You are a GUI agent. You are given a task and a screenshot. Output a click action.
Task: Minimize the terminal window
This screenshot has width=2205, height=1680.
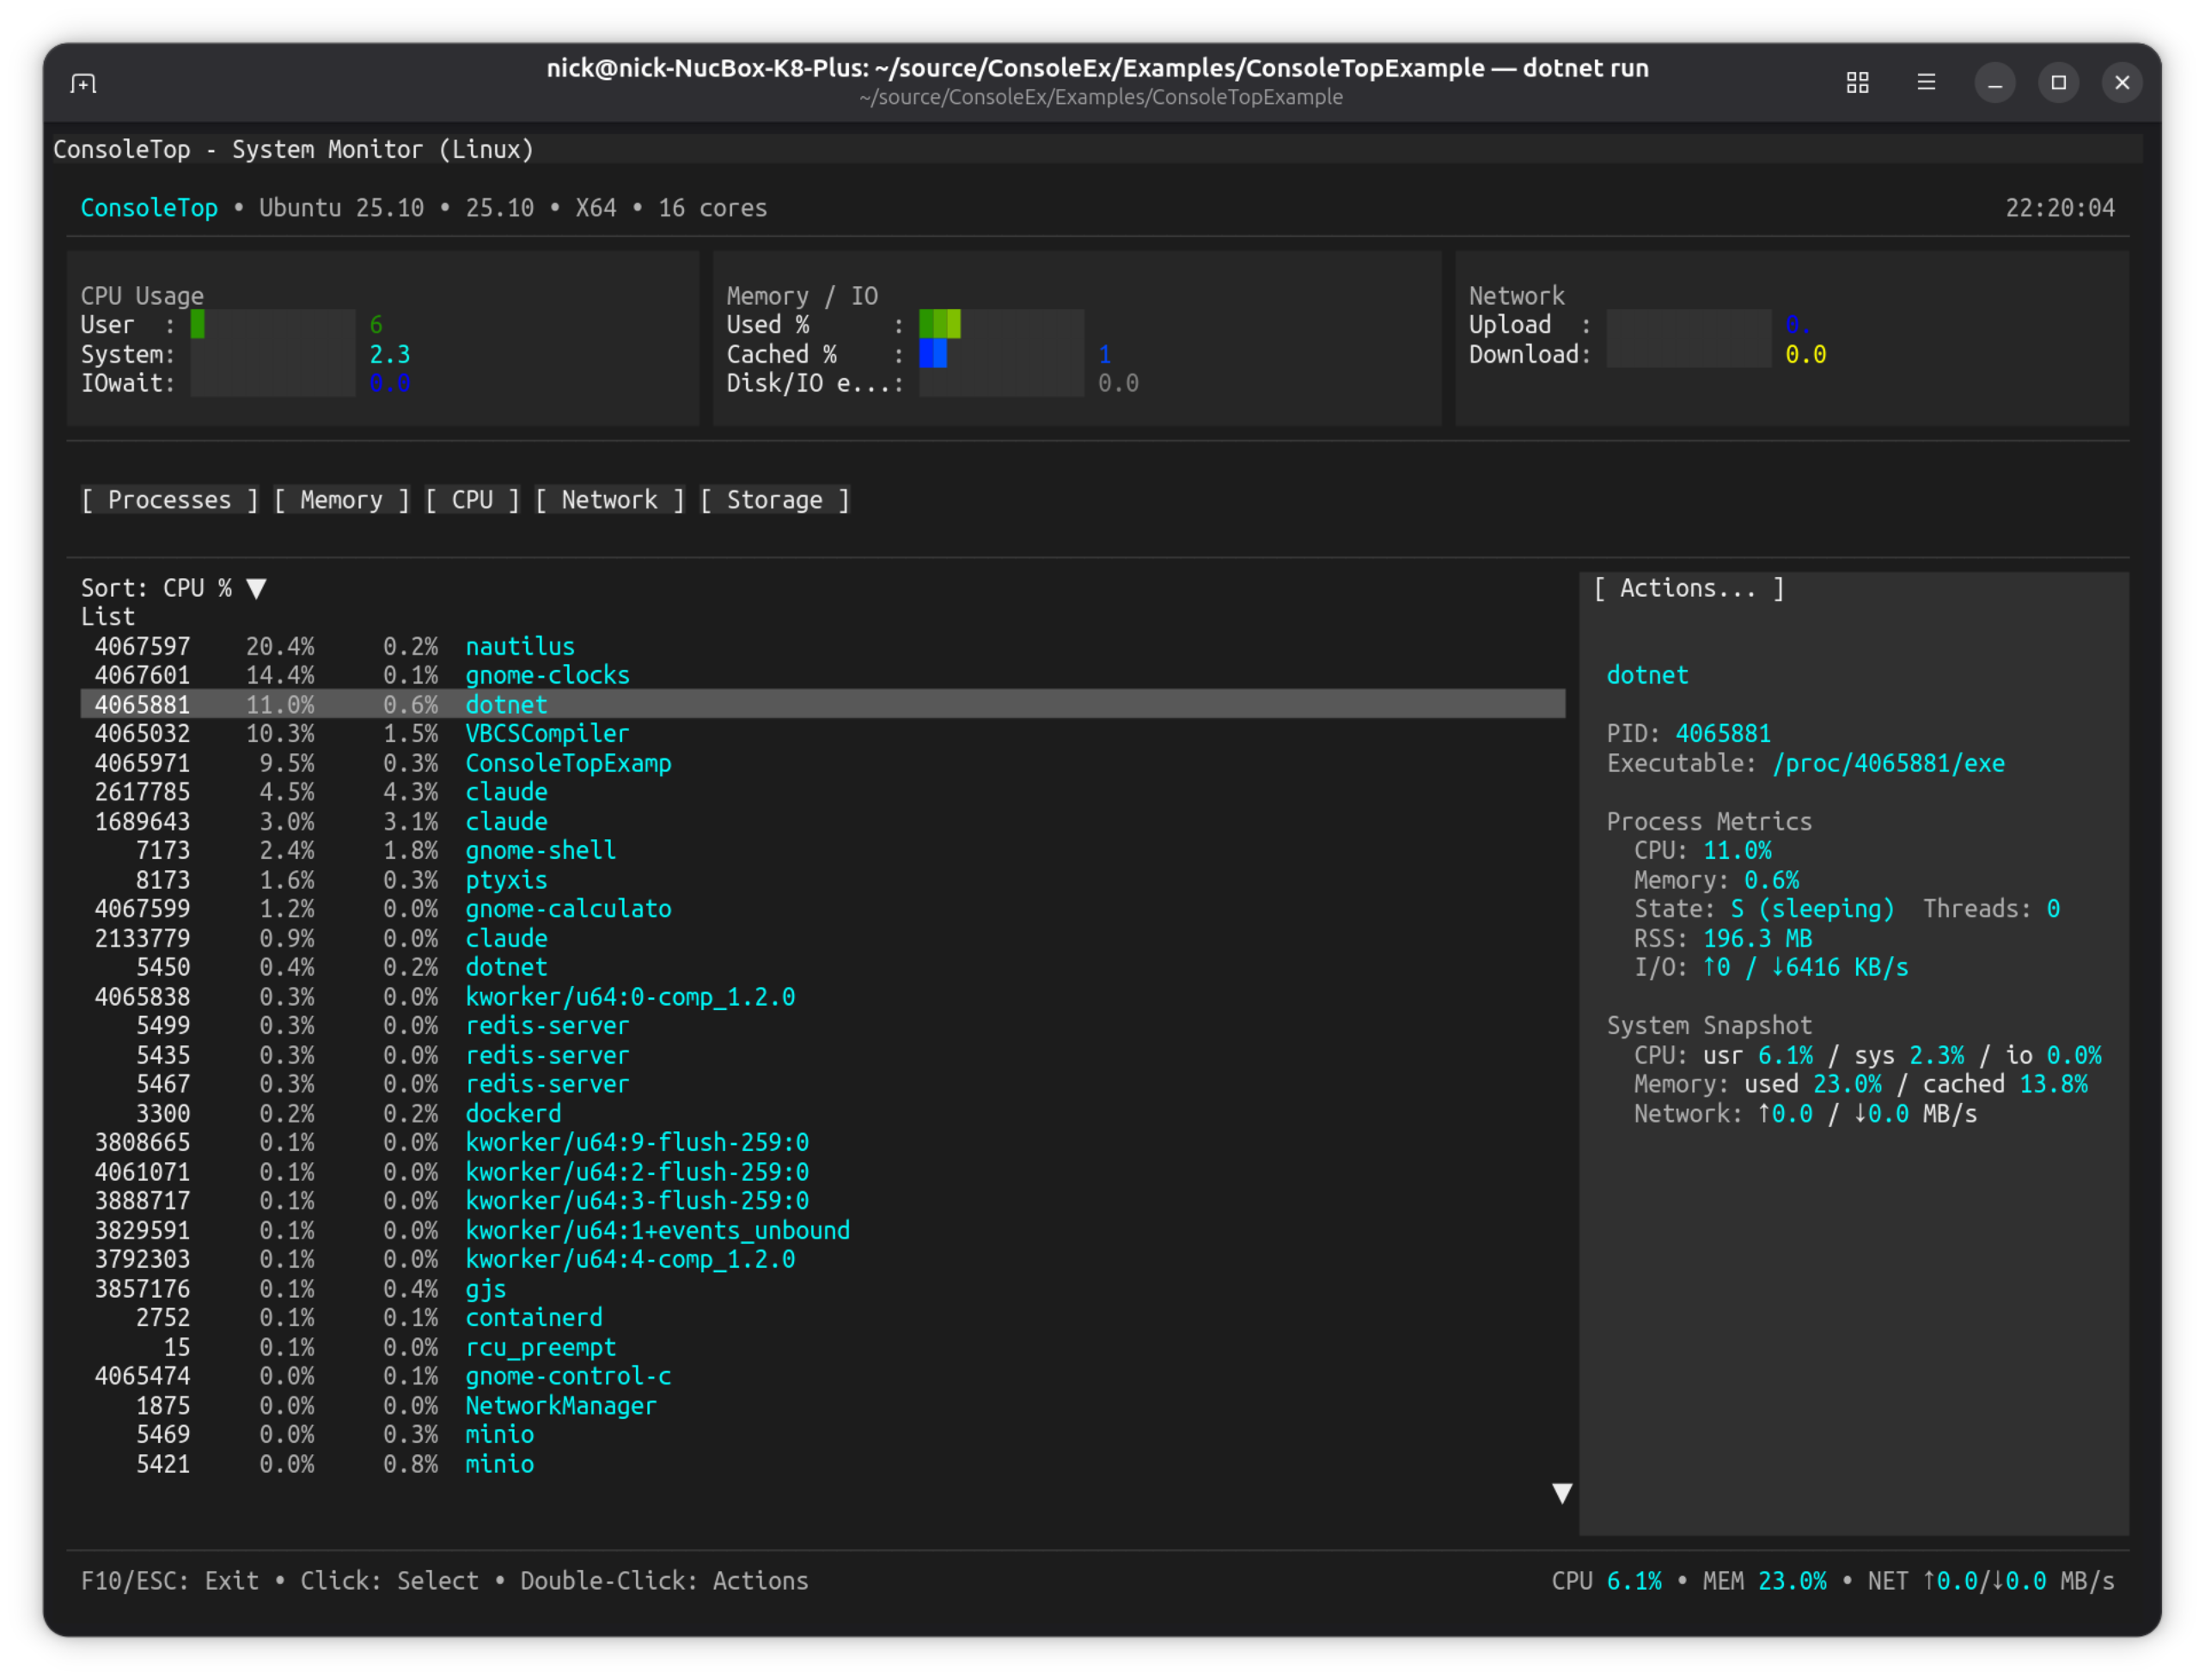point(1994,83)
